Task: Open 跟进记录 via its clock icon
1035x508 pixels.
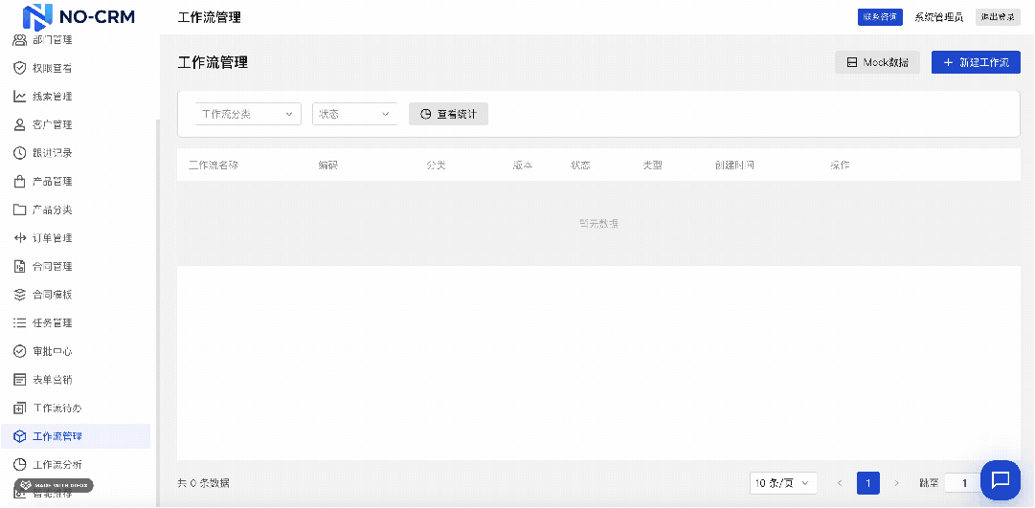Action: [x=20, y=153]
